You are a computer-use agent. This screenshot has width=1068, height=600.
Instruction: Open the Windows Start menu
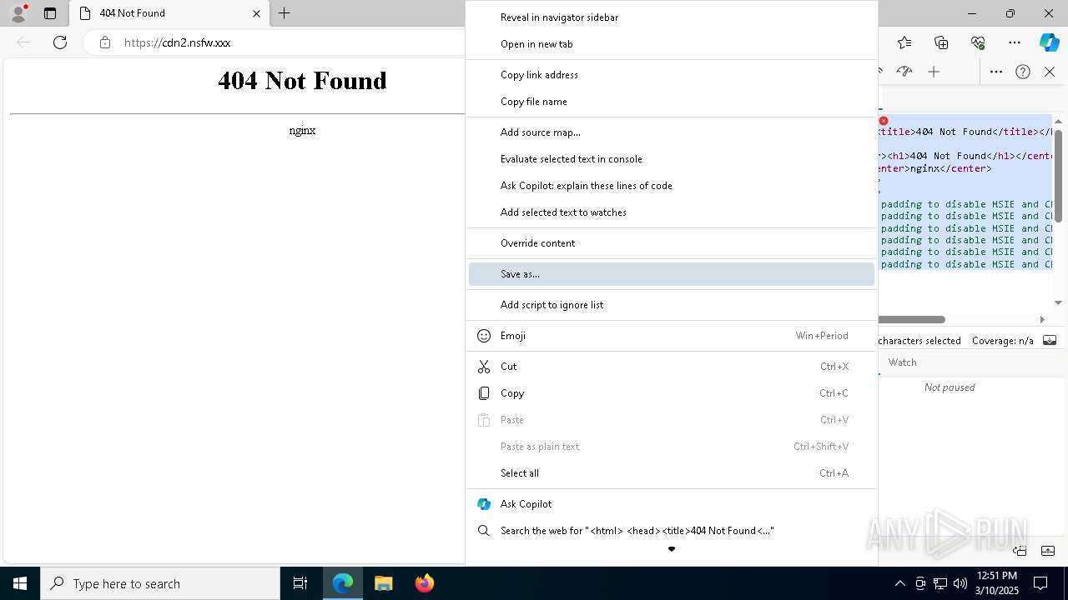point(20,583)
